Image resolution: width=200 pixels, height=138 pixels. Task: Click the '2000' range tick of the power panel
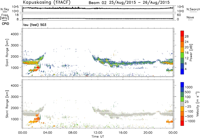pyautogui.click(x=15, y=56)
